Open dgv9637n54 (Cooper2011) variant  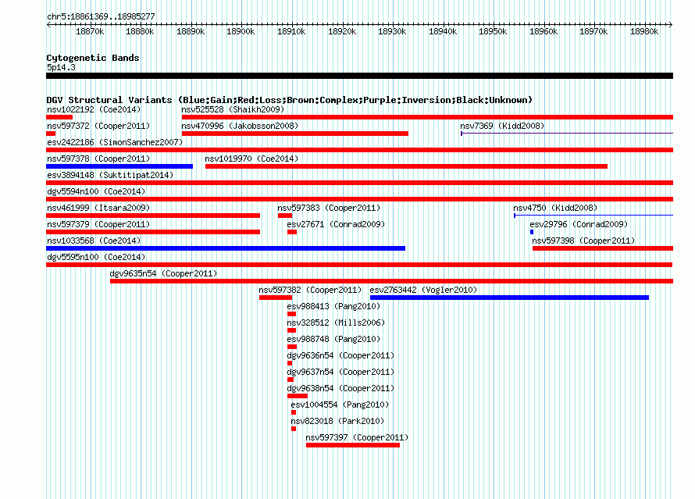[340, 372]
